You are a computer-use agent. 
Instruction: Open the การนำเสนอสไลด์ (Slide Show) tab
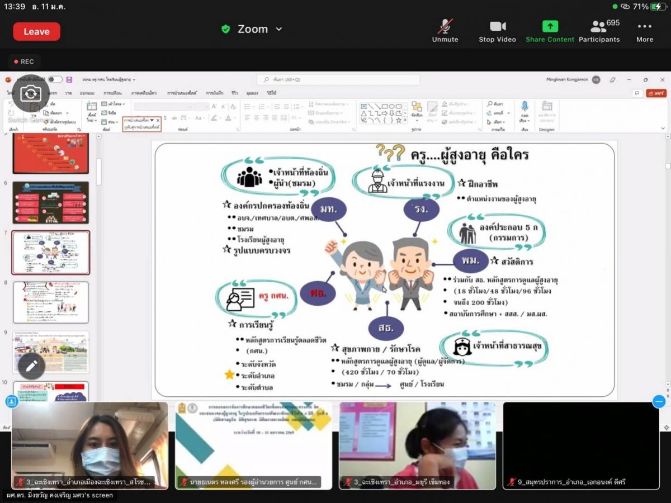pos(182,93)
